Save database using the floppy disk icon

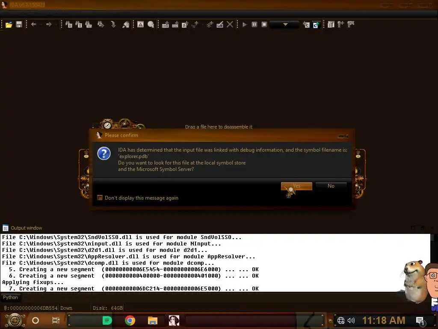pos(19,24)
